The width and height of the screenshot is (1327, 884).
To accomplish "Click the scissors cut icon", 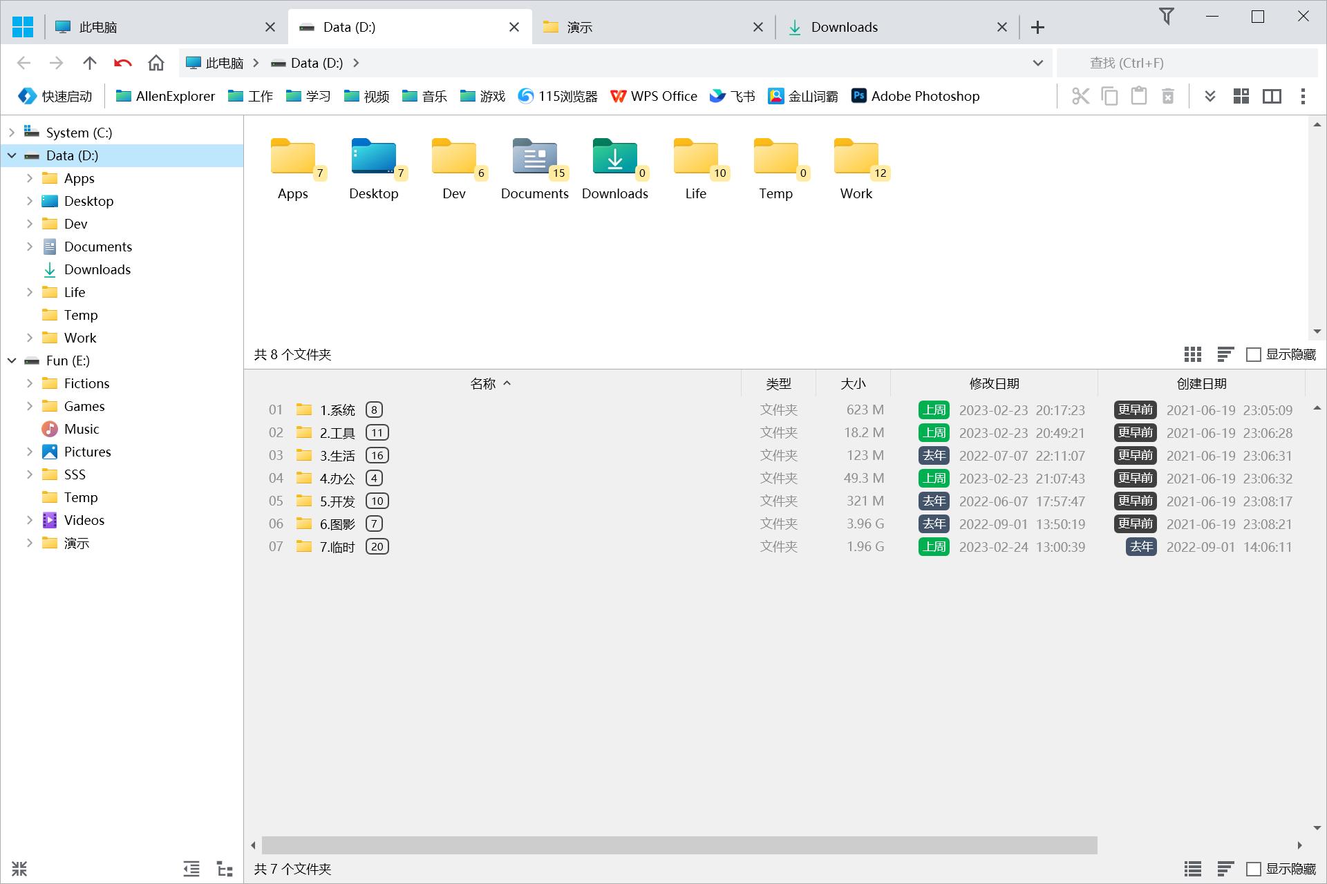I will tap(1080, 96).
